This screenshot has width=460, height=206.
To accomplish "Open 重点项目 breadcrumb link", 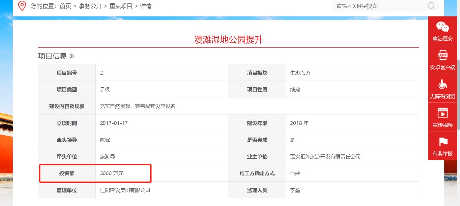I will click(x=121, y=6).
